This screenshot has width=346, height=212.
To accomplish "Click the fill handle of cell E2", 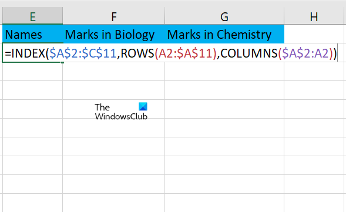I will (x=63, y=62).
